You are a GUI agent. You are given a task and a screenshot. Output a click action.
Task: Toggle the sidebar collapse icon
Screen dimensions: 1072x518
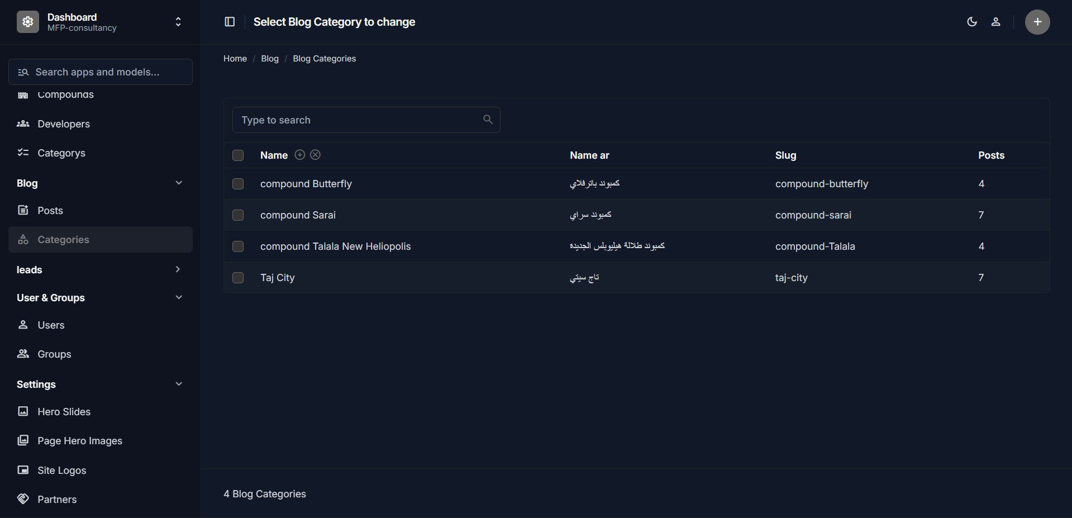(230, 22)
